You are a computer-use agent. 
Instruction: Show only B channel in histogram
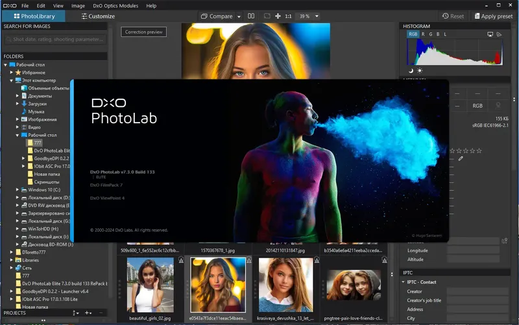tap(438, 34)
